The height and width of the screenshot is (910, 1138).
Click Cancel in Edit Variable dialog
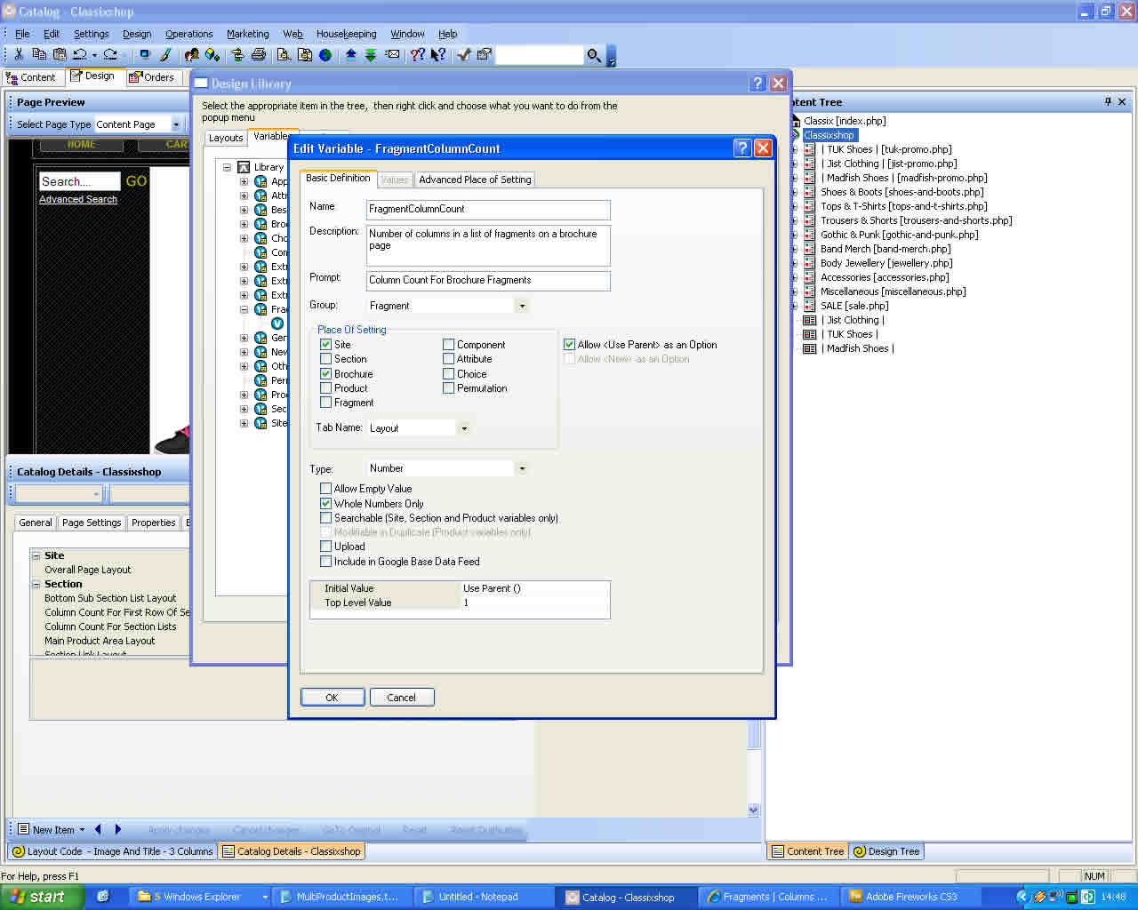pyautogui.click(x=401, y=698)
